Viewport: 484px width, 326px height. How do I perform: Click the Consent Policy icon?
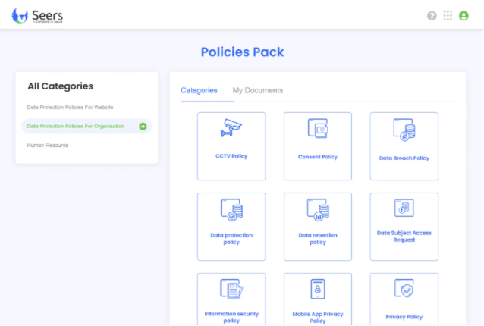pyautogui.click(x=318, y=128)
